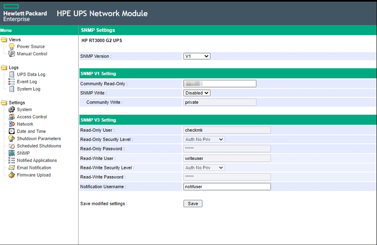Viewport: 377px width, 245px height.
Task: Open Date and Time settings
Action: [31, 131]
